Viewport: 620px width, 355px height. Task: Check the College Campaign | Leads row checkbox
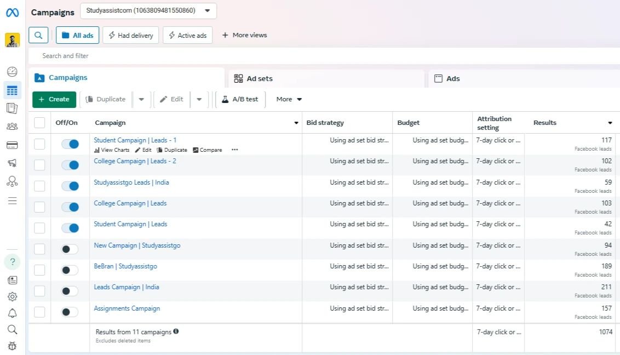(x=39, y=207)
